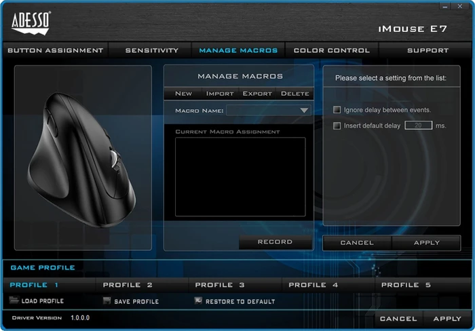475x331 pixels.
Task: Go to the Color Control tab
Action: 332,50
